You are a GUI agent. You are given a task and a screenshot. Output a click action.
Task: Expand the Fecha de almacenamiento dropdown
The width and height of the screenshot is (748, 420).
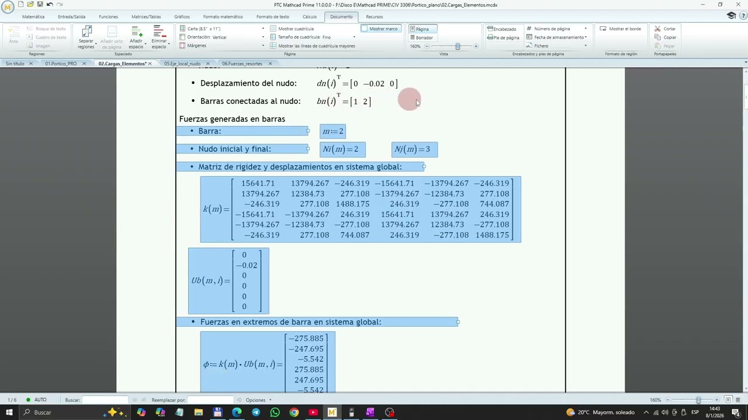[x=586, y=37]
